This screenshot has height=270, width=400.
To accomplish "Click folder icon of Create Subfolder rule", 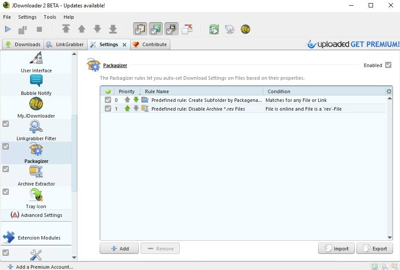I will pos(145,100).
